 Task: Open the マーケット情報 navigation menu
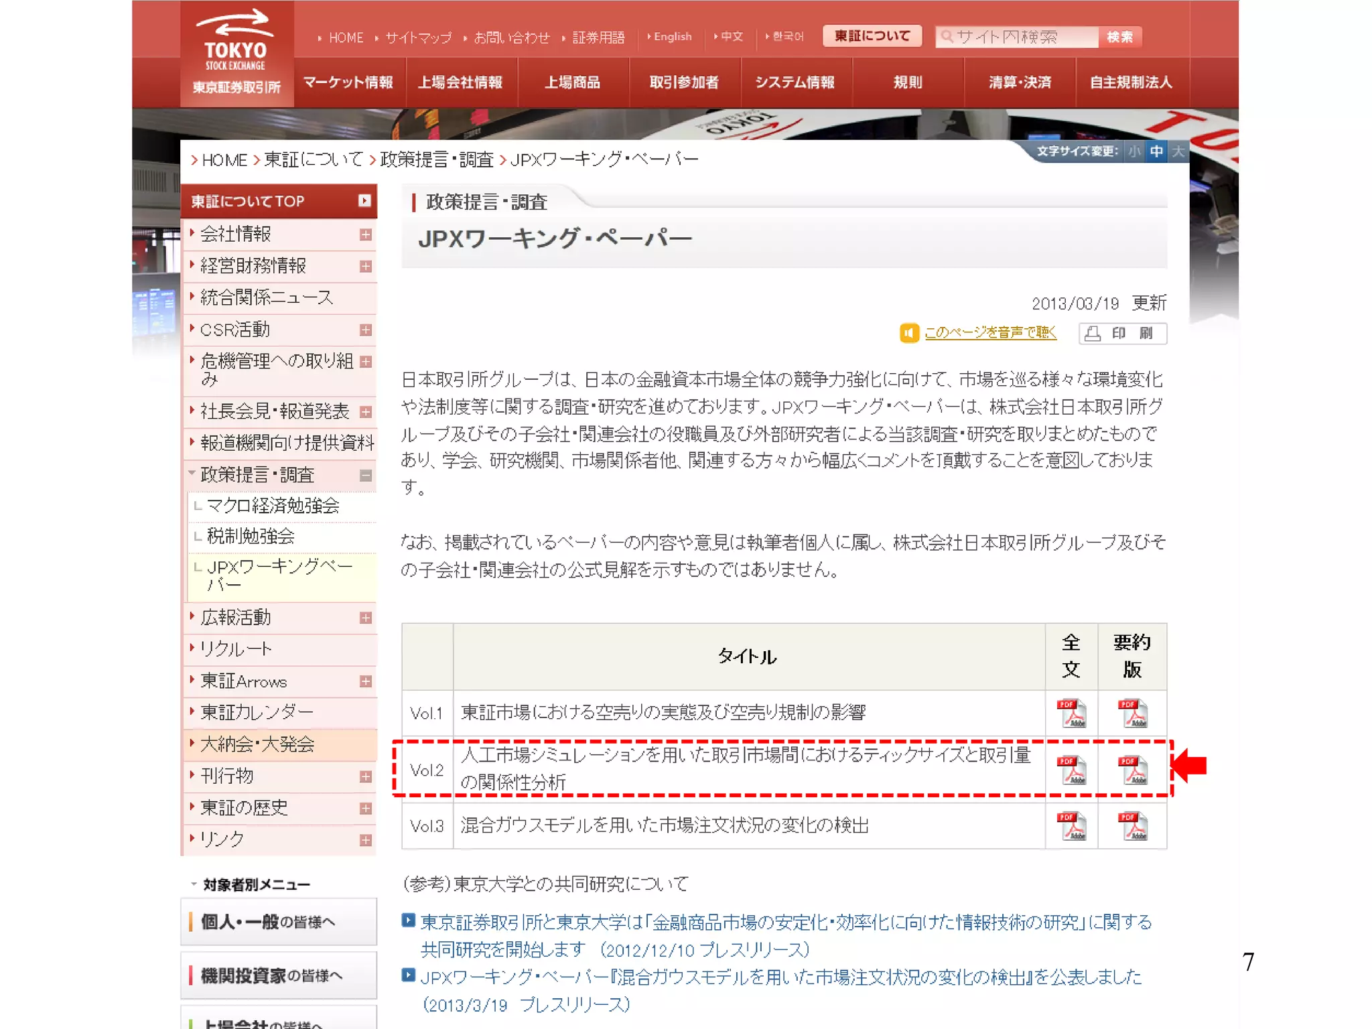348,82
